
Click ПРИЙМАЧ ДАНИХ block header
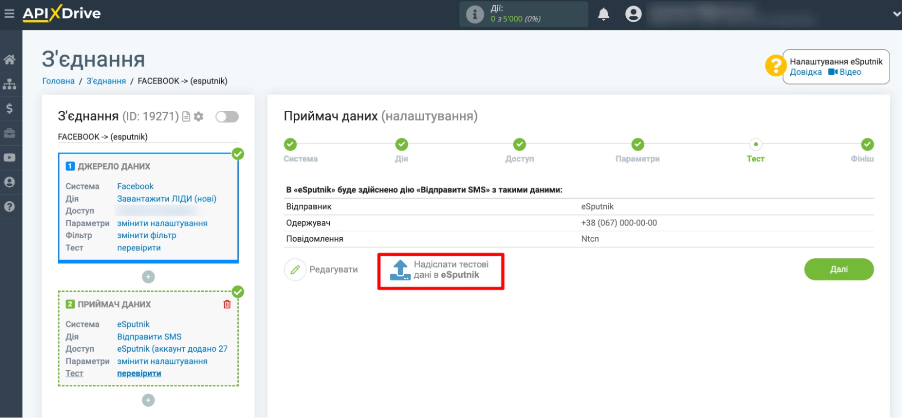pyautogui.click(x=108, y=304)
